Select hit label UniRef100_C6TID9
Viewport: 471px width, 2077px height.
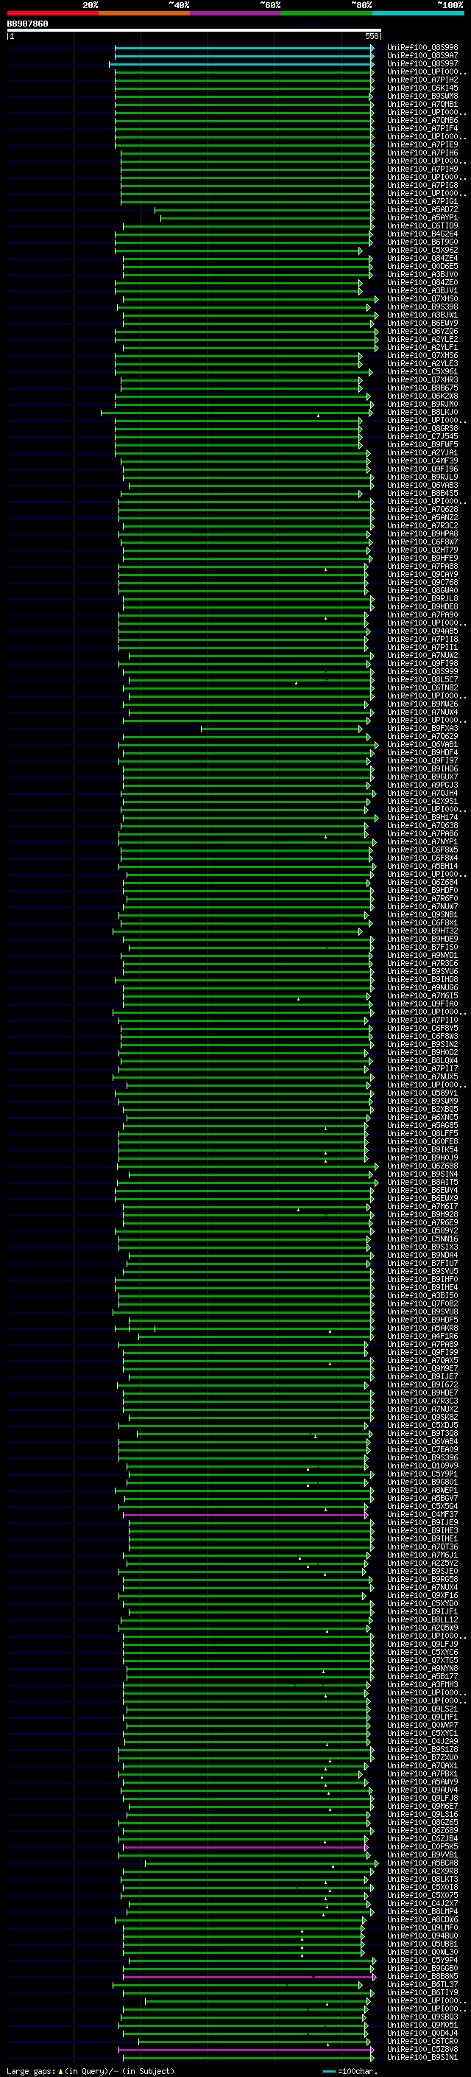(422, 225)
